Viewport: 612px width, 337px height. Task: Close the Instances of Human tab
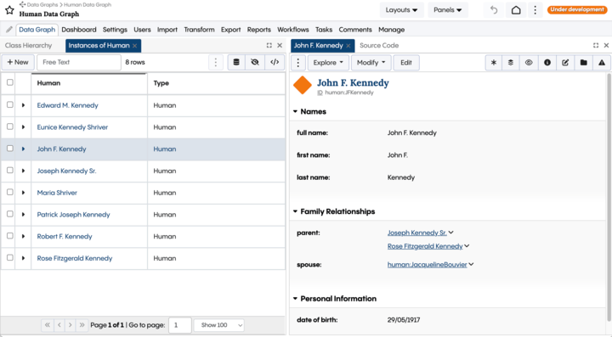pos(134,46)
